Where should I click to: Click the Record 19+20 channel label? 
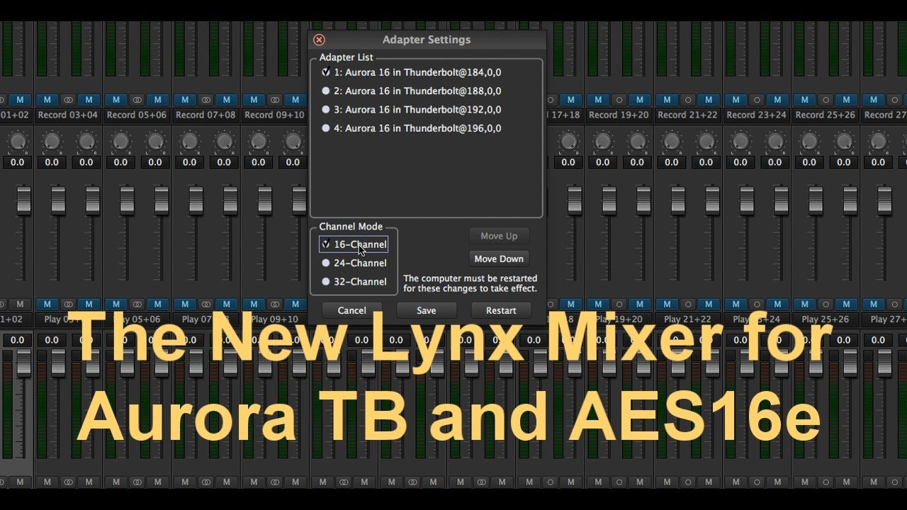click(619, 115)
